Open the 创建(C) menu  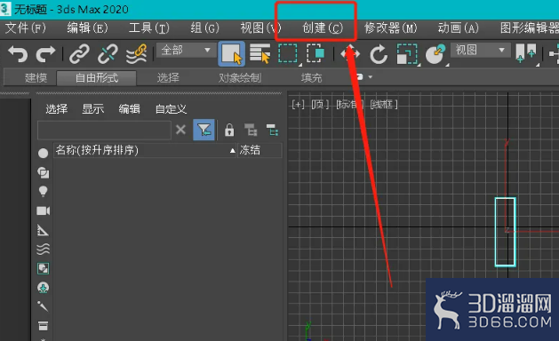(x=323, y=28)
